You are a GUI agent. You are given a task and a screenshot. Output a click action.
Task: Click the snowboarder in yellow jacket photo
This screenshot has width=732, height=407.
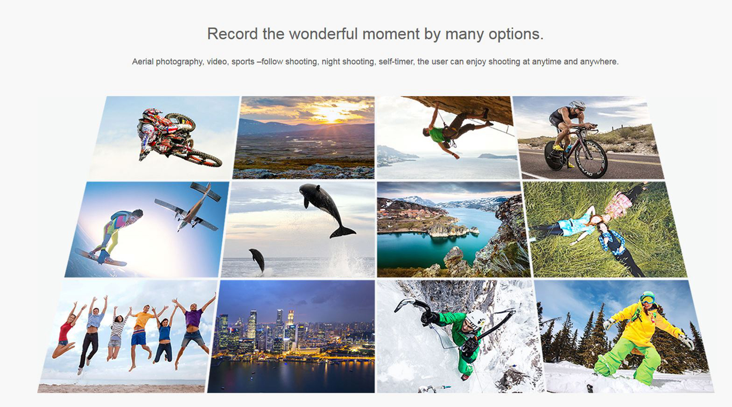(625, 336)
